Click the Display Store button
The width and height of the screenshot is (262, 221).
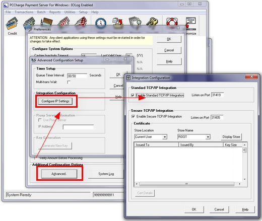231,137
